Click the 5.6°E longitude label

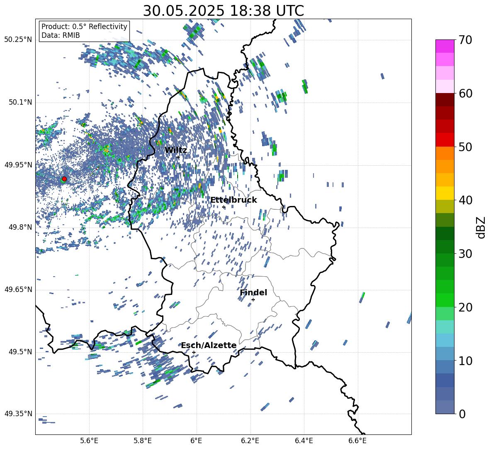coord(89,441)
